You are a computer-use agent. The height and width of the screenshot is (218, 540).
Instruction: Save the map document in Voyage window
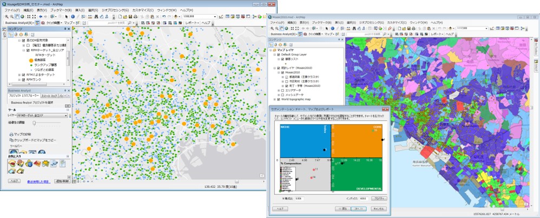pyautogui.click(x=130, y=17)
